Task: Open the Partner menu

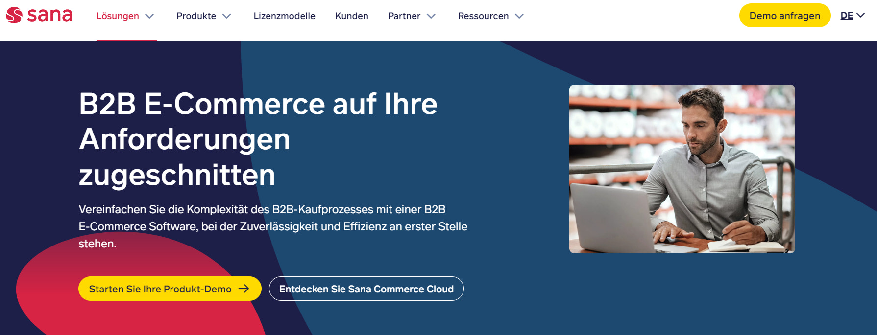Action: [x=404, y=16]
